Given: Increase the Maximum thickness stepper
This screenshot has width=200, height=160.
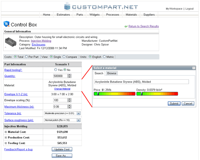Looking at the screenshot, I should [69, 106].
